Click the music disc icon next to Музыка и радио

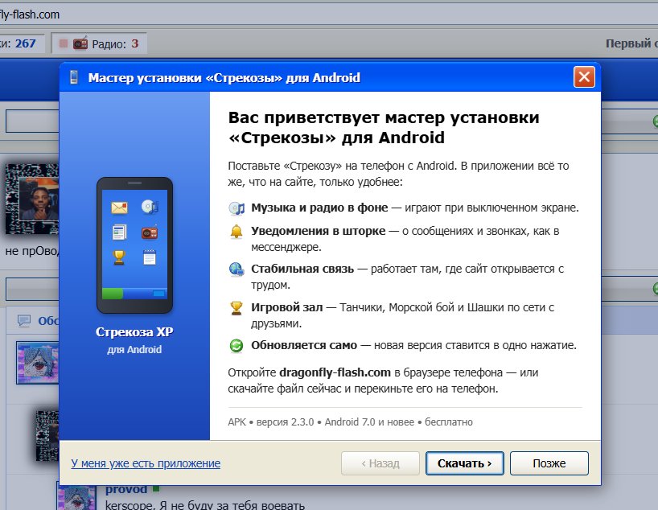[x=236, y=208]
